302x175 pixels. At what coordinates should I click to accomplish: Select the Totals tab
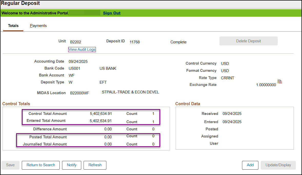click(x=13, y=26)
